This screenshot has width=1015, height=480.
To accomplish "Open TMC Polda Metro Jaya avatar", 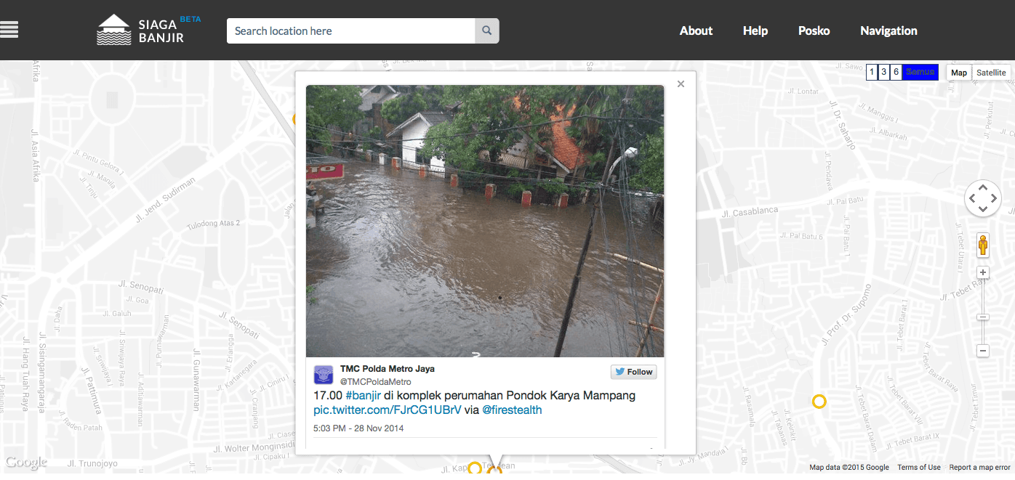I will click(x=324, y=375).
